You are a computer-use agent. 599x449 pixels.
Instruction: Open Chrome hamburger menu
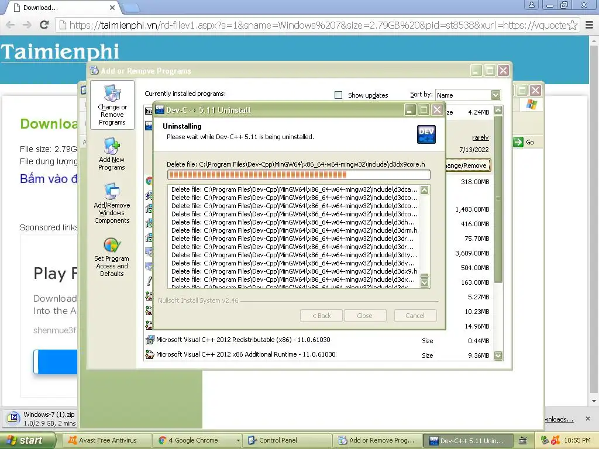click(x=590, y=25)
